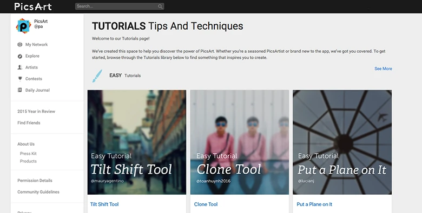
Task: Click the Welcome to our Tutorials page text
Action: (121, 39)
